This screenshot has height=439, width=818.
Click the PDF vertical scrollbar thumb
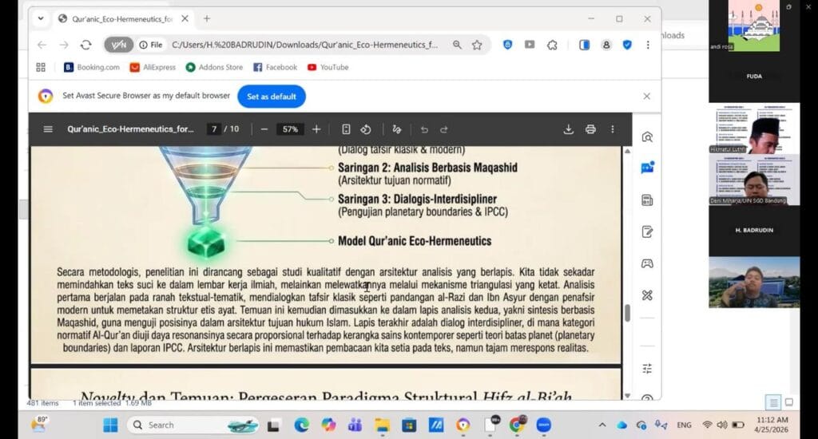[626, 313]
